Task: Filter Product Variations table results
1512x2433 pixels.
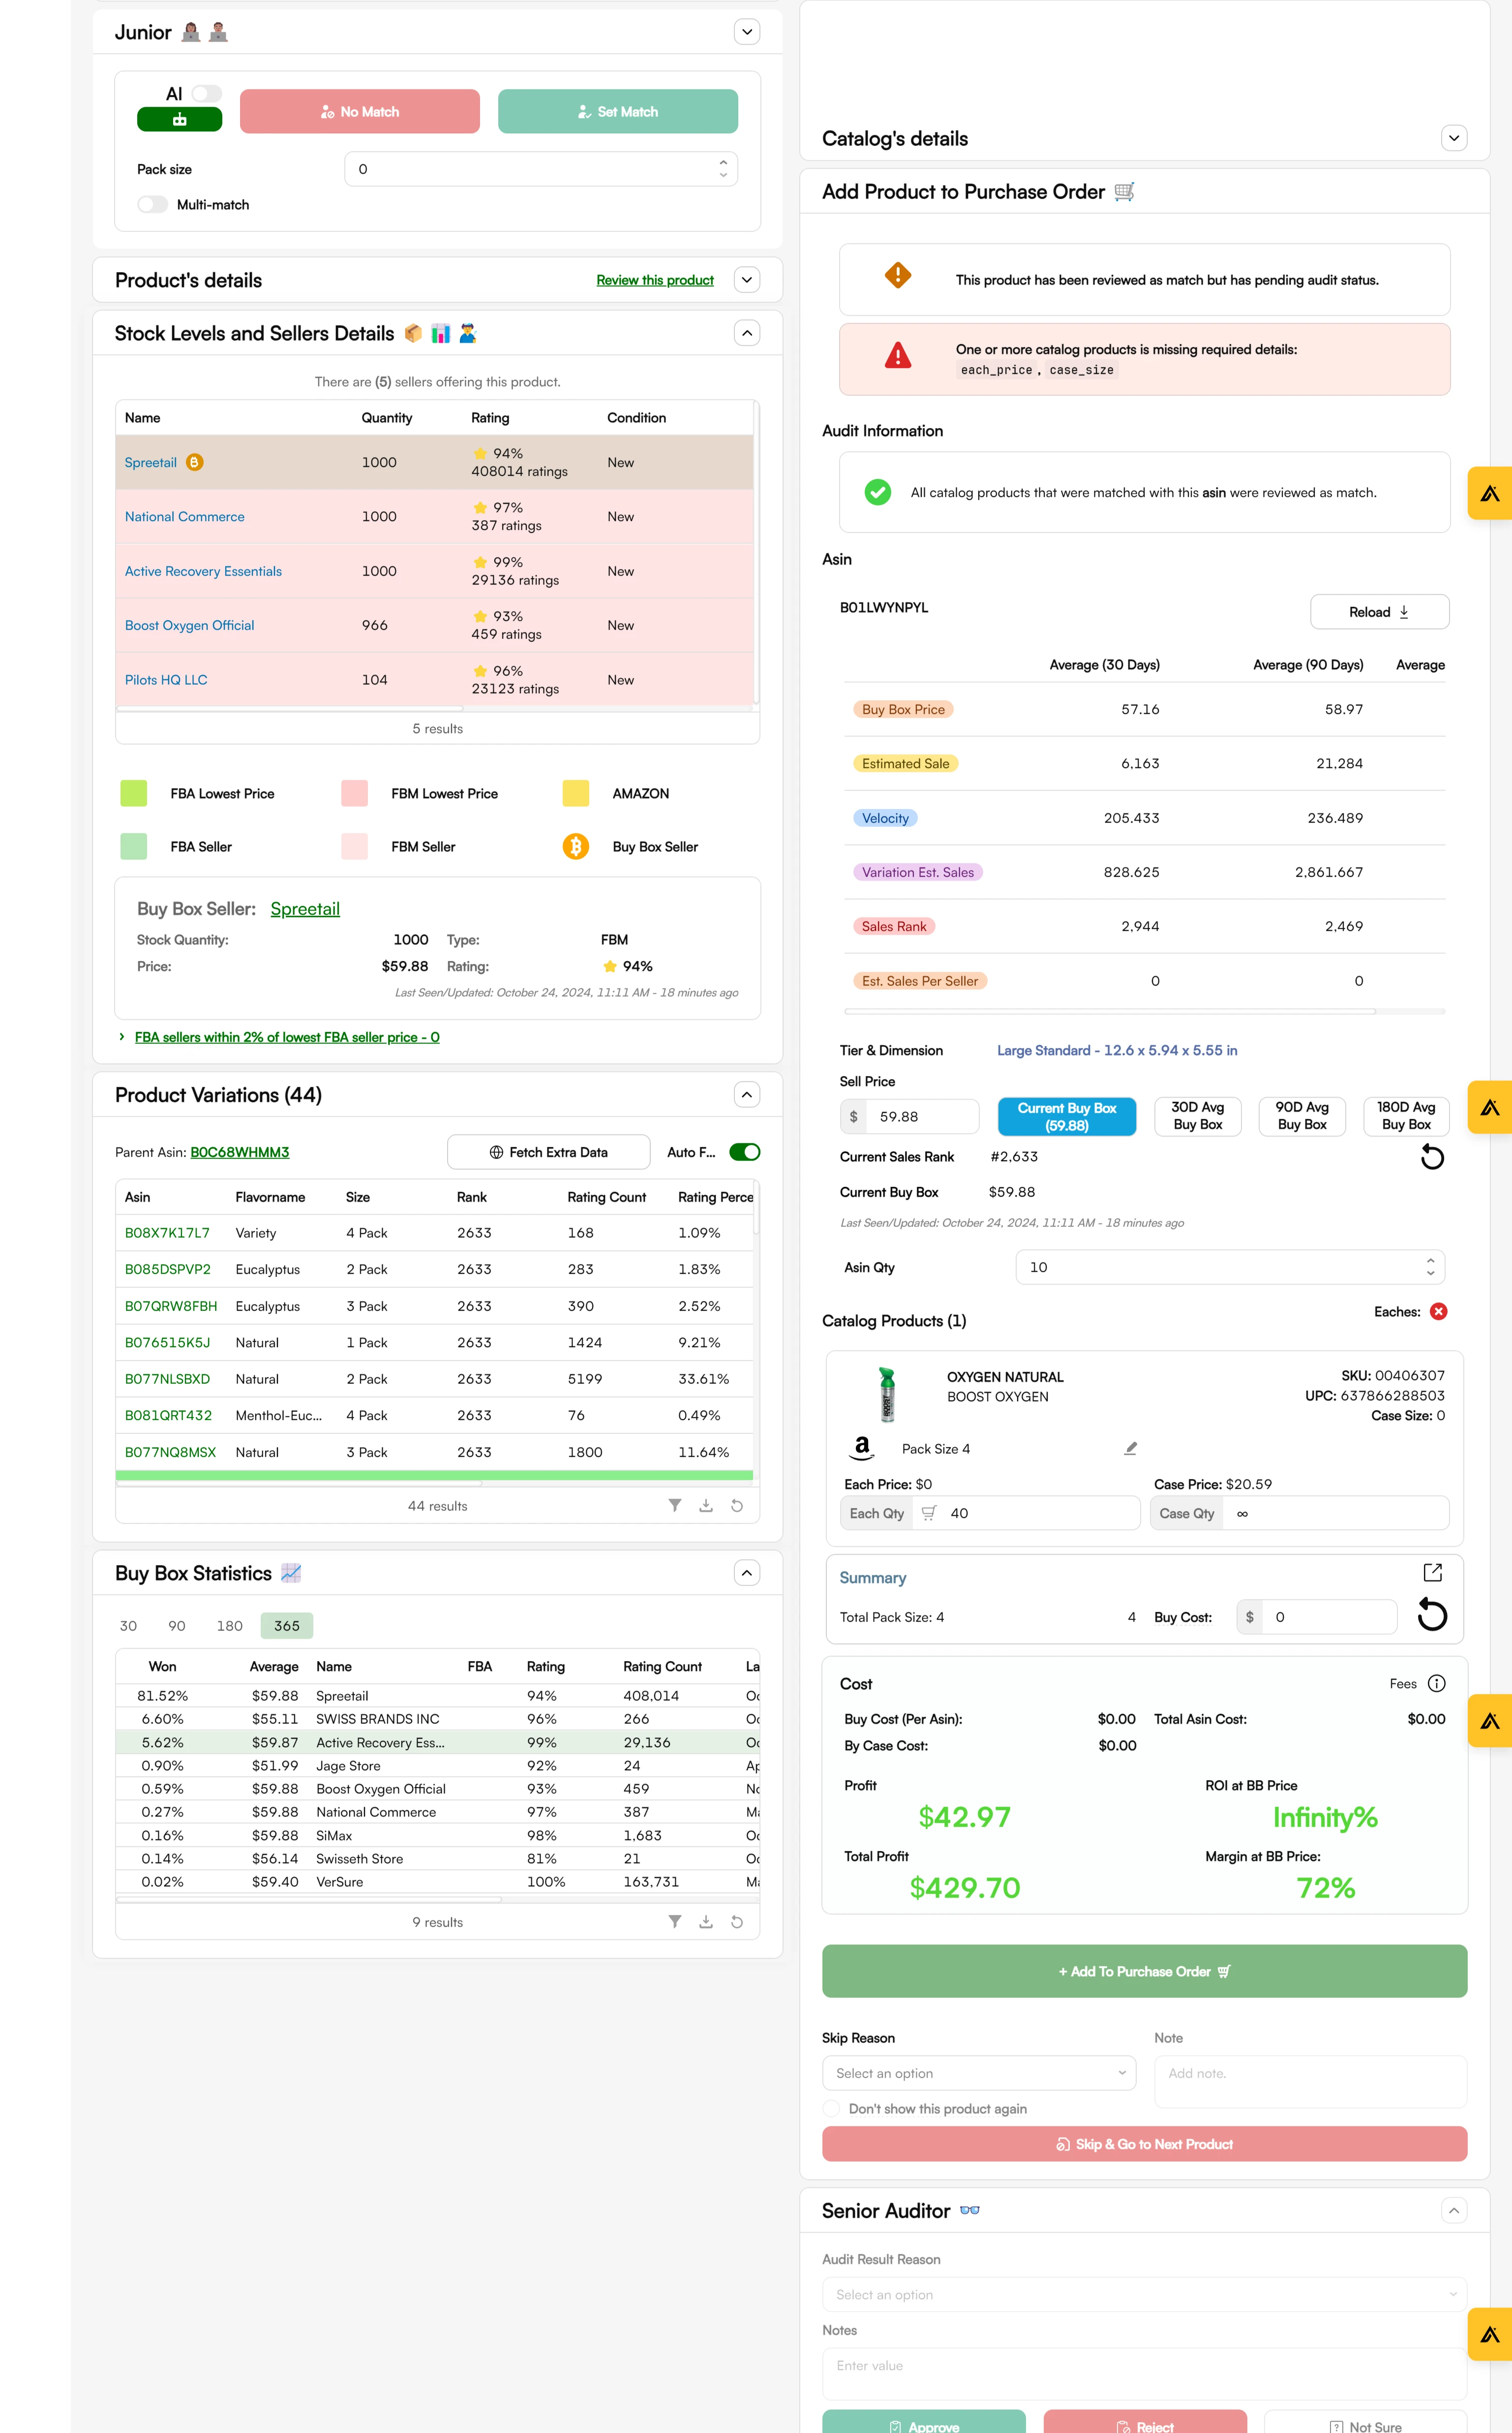Action: 675,1505
